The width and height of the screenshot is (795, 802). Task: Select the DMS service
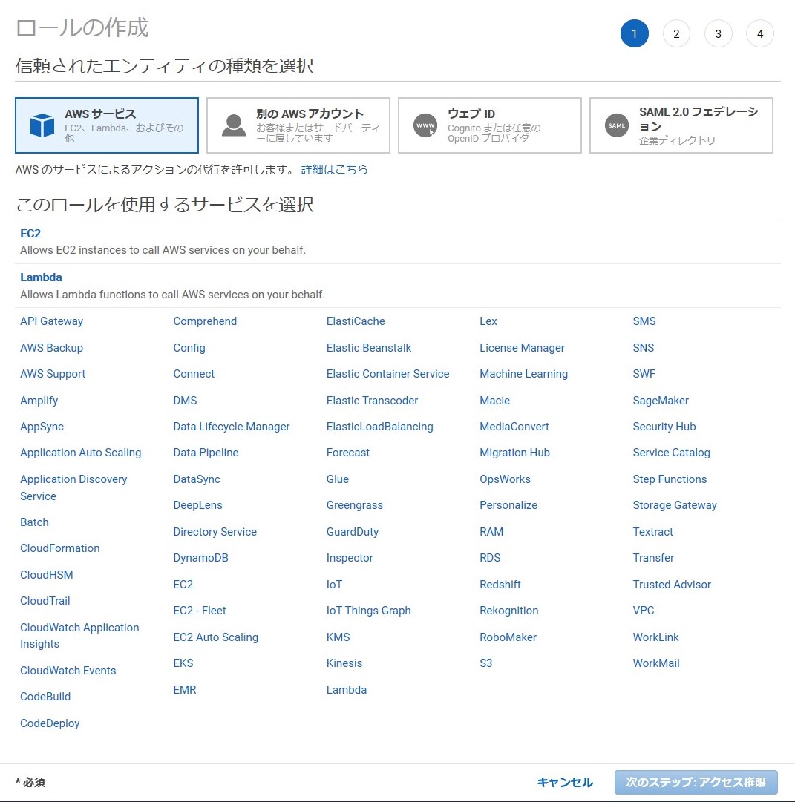pyautogui.click(x=185, y=401)
